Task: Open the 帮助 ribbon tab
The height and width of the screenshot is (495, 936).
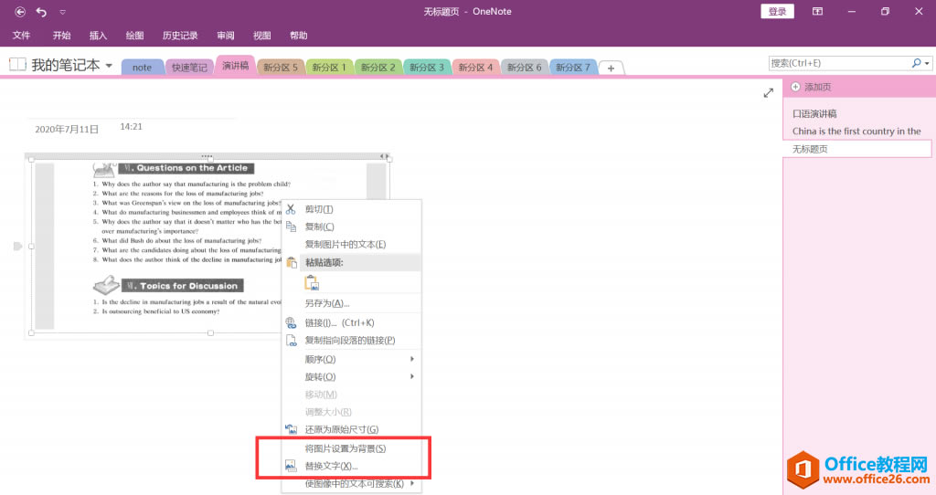Action: [x=299, y=36]
